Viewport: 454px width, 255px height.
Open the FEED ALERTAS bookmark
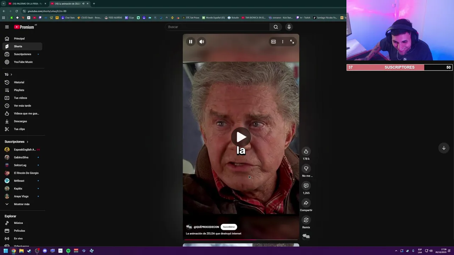[113, 18]
